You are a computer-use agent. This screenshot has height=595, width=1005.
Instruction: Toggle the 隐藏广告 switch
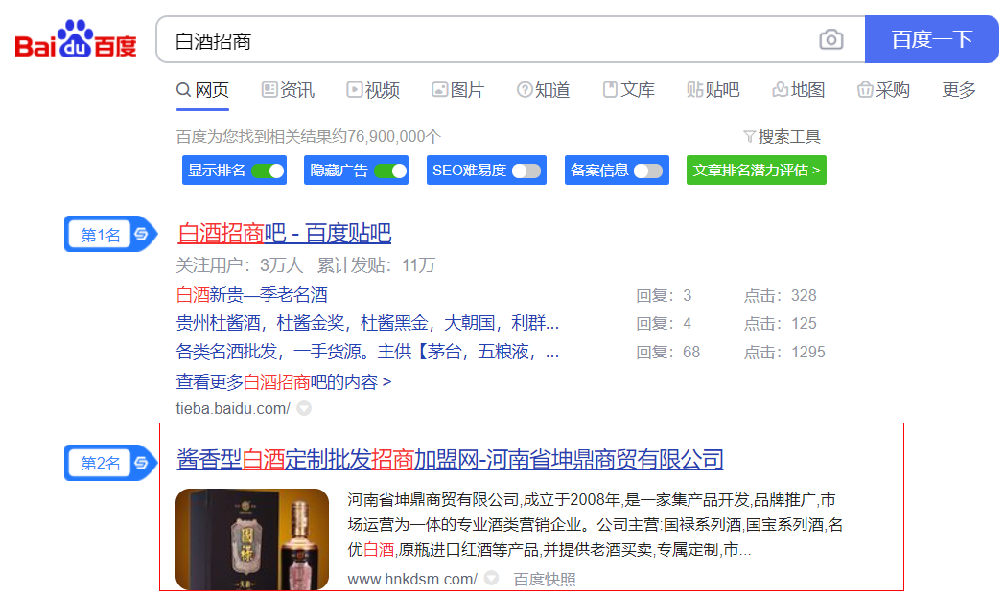click(x=390, y=171)
